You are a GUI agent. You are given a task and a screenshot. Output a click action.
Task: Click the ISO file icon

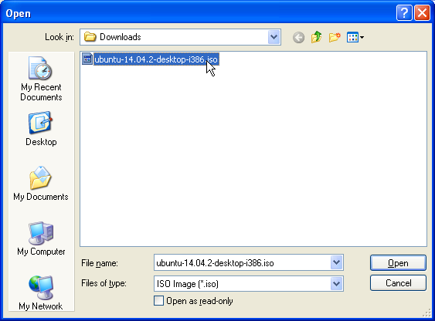(87, 59)
